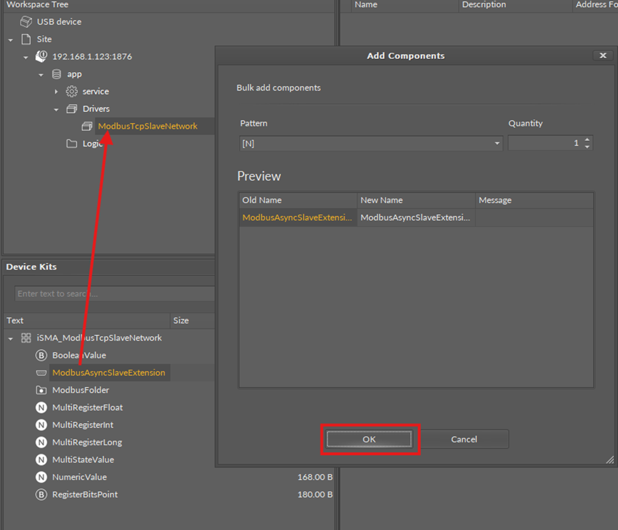Select the RegisterBitsPoint label
The height and width of the screenshot is (530, 618).
tap(85, 495)
